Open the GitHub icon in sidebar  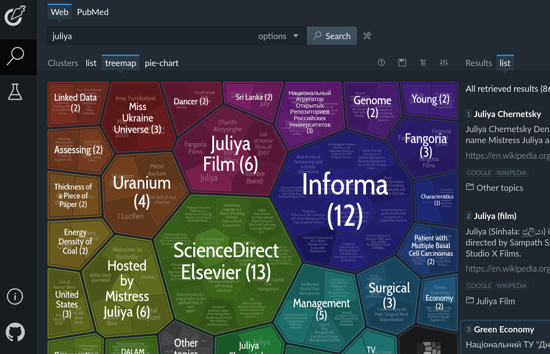pos(15,332)
